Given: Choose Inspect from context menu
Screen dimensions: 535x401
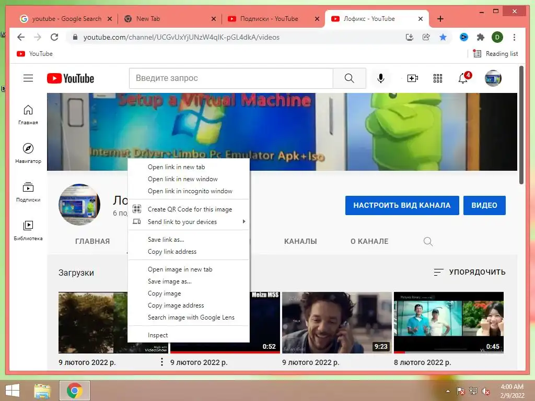Looking at the screenshot, I should (189, 335).
